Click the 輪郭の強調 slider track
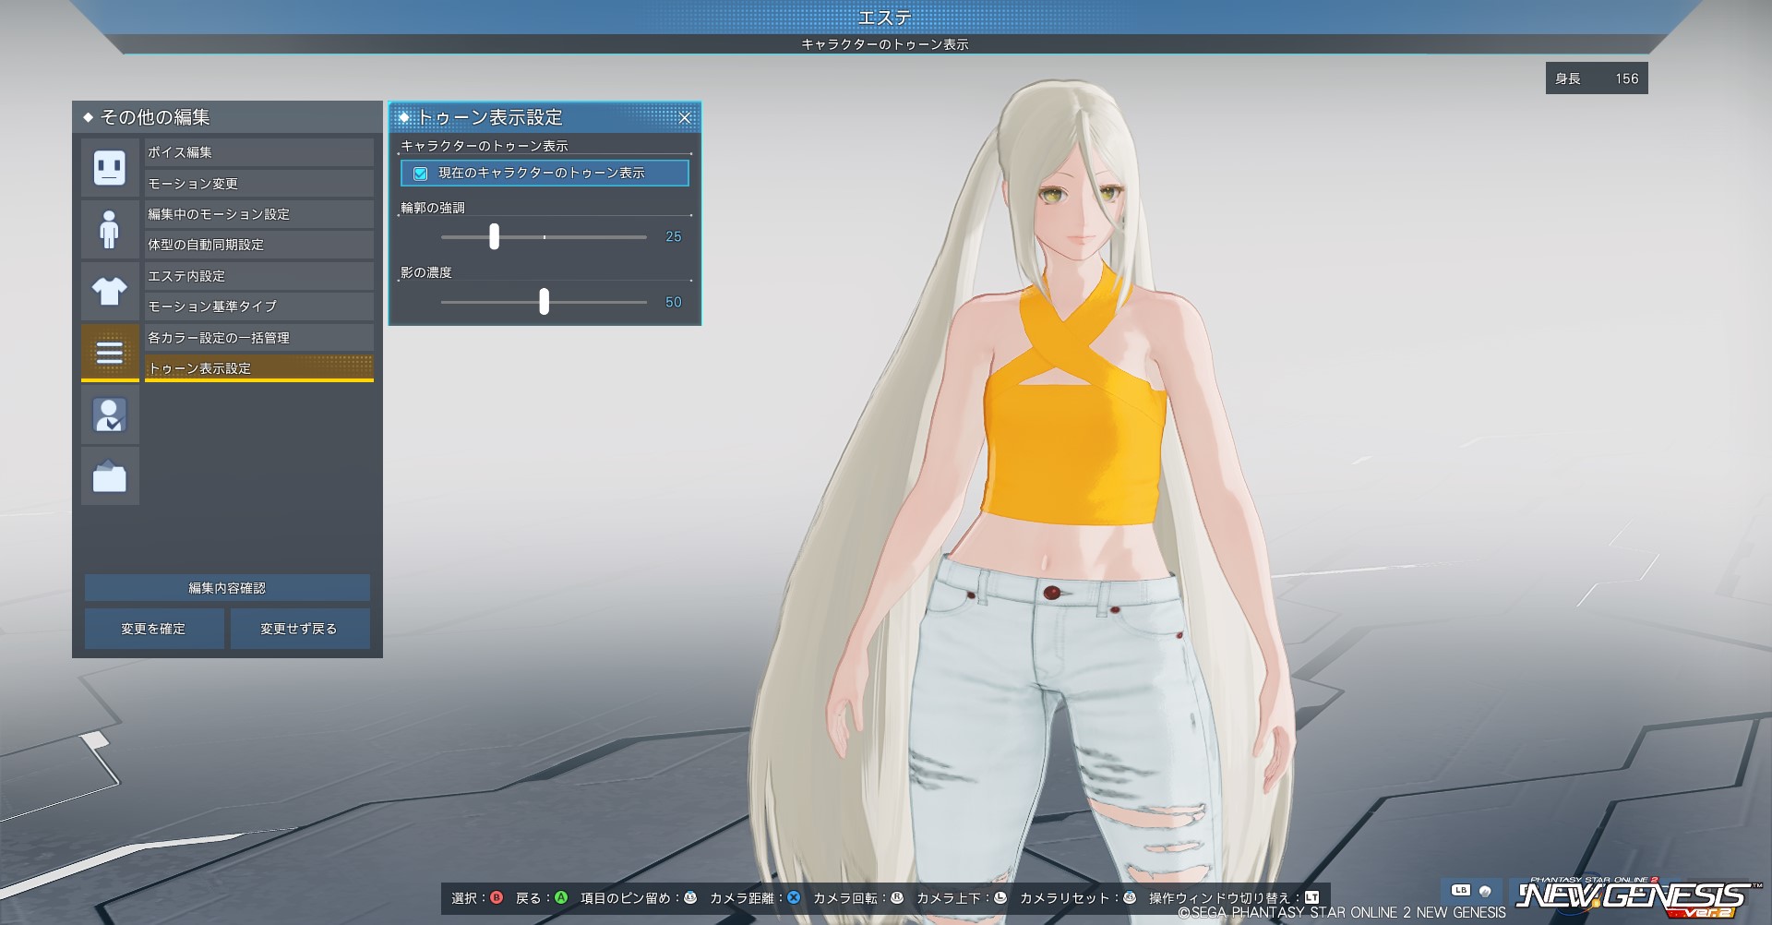This screenshot has width=1772, height=925. (x=544, y=237)
